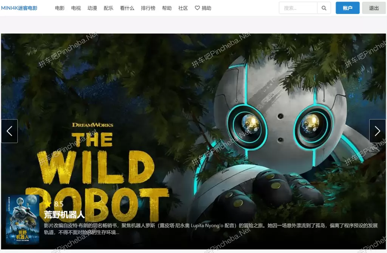The height and width of the screenshot is (253, 387).
Task: Show the previous carousel slide arrow
Action: coord(9,131)
